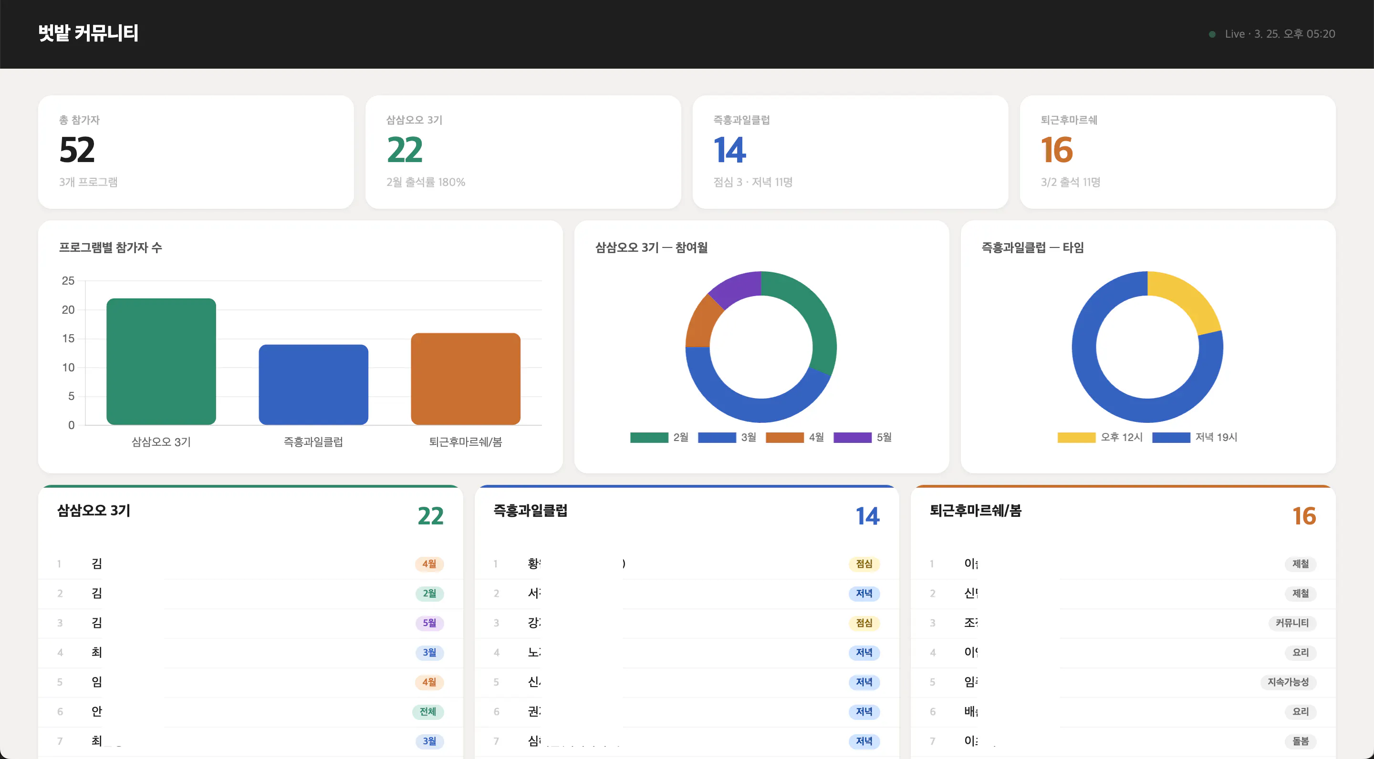Viewport: 1374px width, 759px height.
Task: Click the 지속가능성 tag in 퇴근후마르쉐 list
Action: 1288,682
